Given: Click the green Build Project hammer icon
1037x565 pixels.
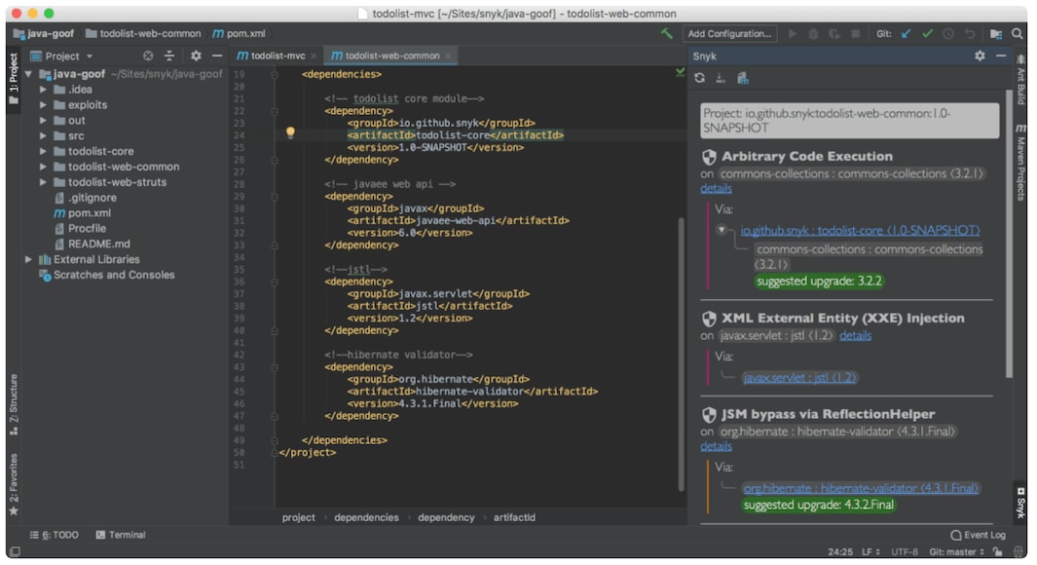Looking at the screenshot, I should coord(666,33).
